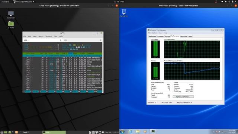Click the host clock showing Jul 12

(x=119, y=1)
